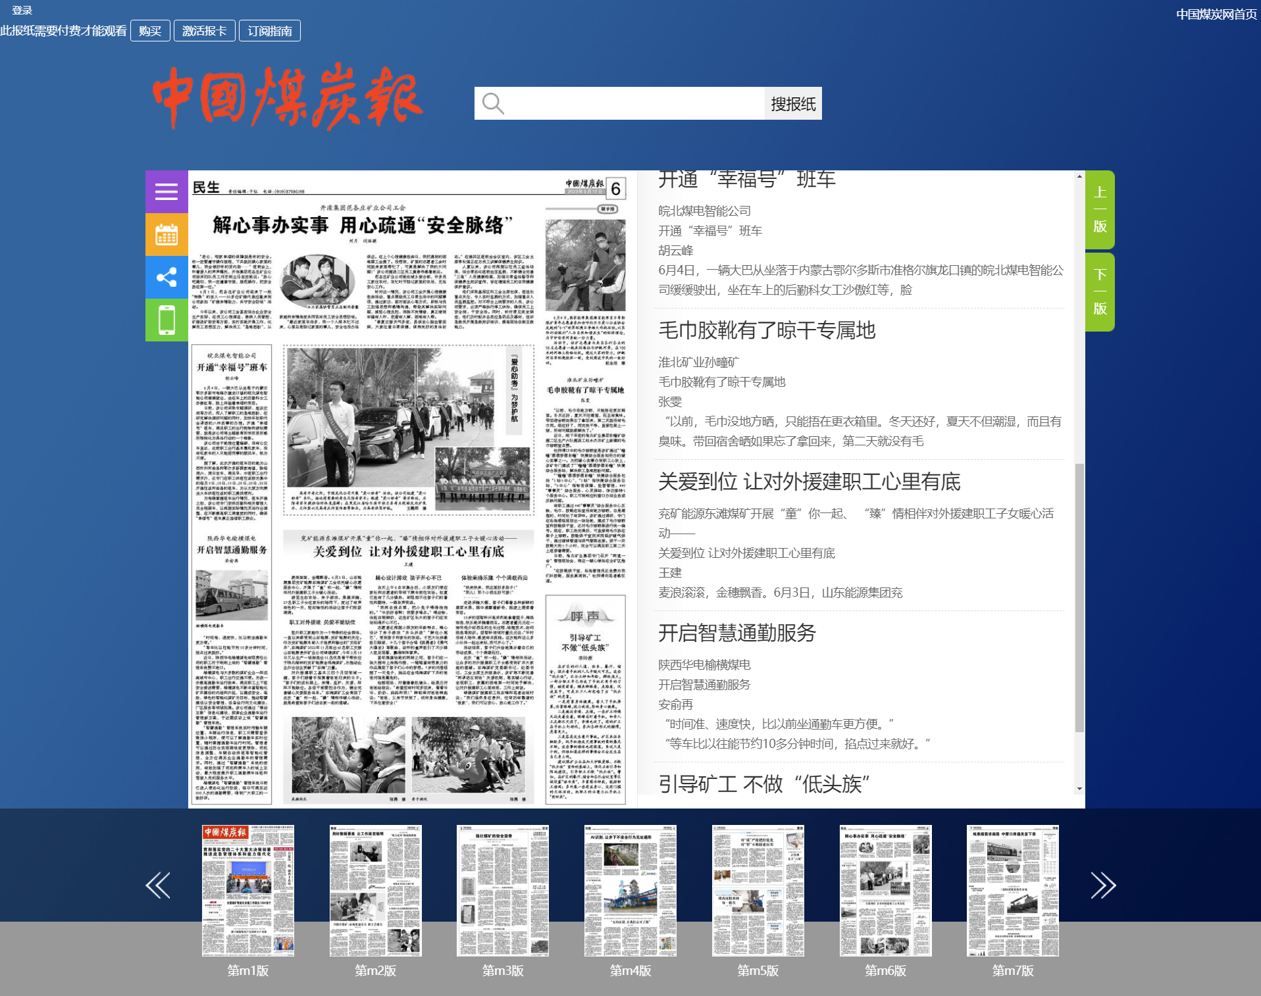Click 关爱到位 article headline on newspaper page image
Screen dimensions: 1261x996
(409, 551)
